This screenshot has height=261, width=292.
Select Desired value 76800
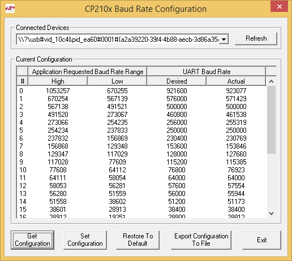pos(177,170)
